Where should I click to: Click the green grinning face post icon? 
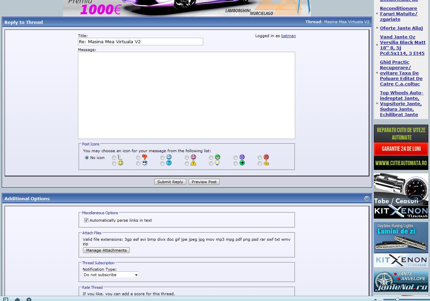tap(218, 157)
